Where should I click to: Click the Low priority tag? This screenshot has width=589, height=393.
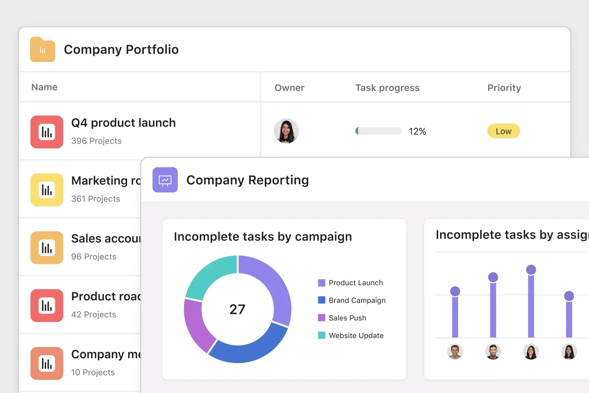tap(503, 131)
